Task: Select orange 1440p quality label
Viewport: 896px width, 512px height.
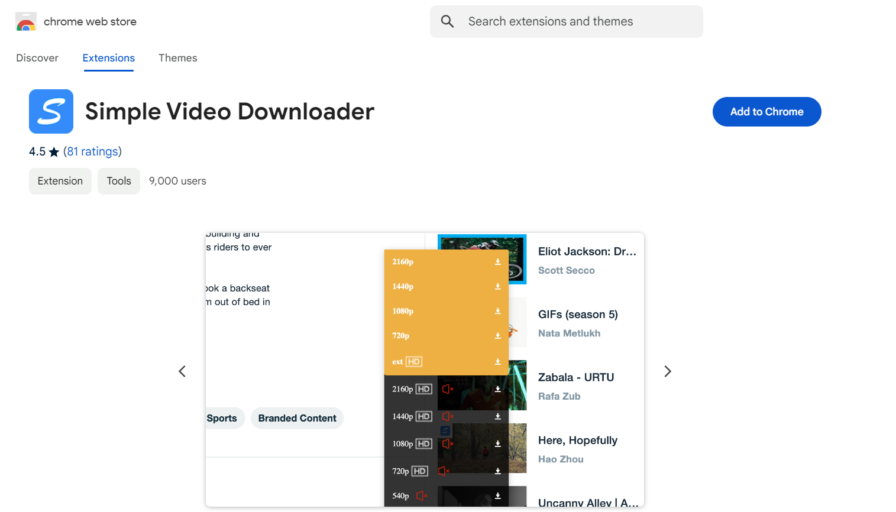Action: 403,287
